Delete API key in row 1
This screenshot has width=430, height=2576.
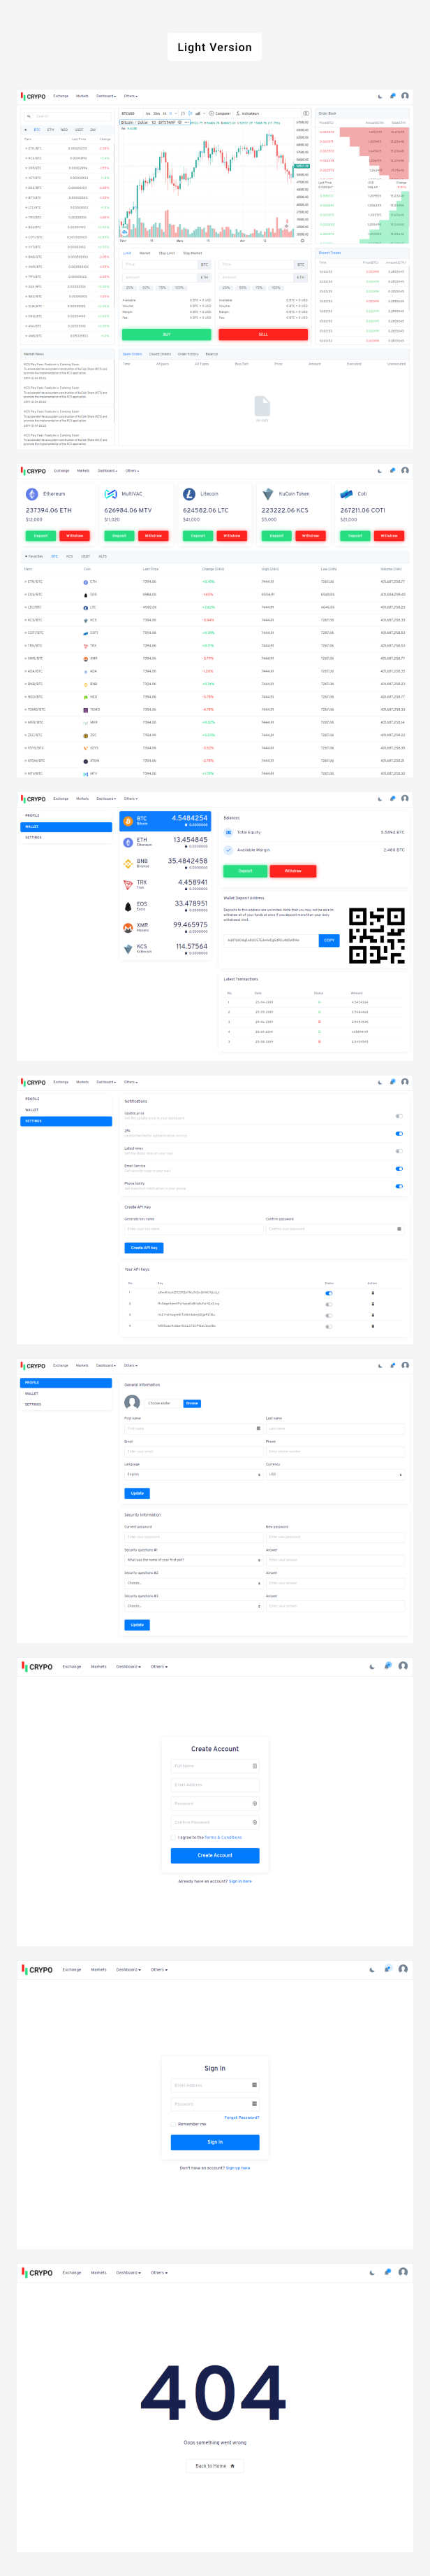372,1292
